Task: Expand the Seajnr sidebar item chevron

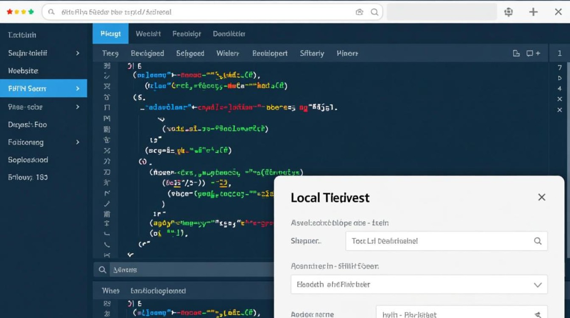Action: click(78, 53)
